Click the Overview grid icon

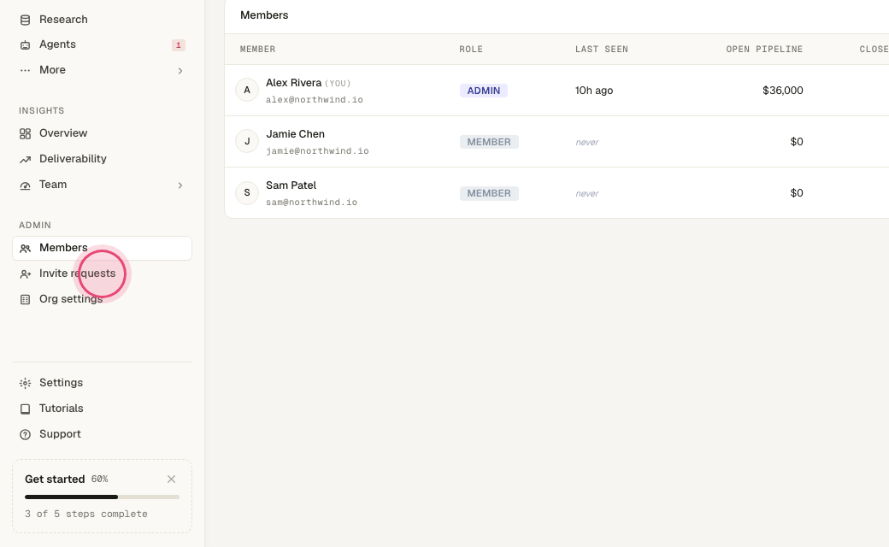pyautogui.click(x=25, y=134)
